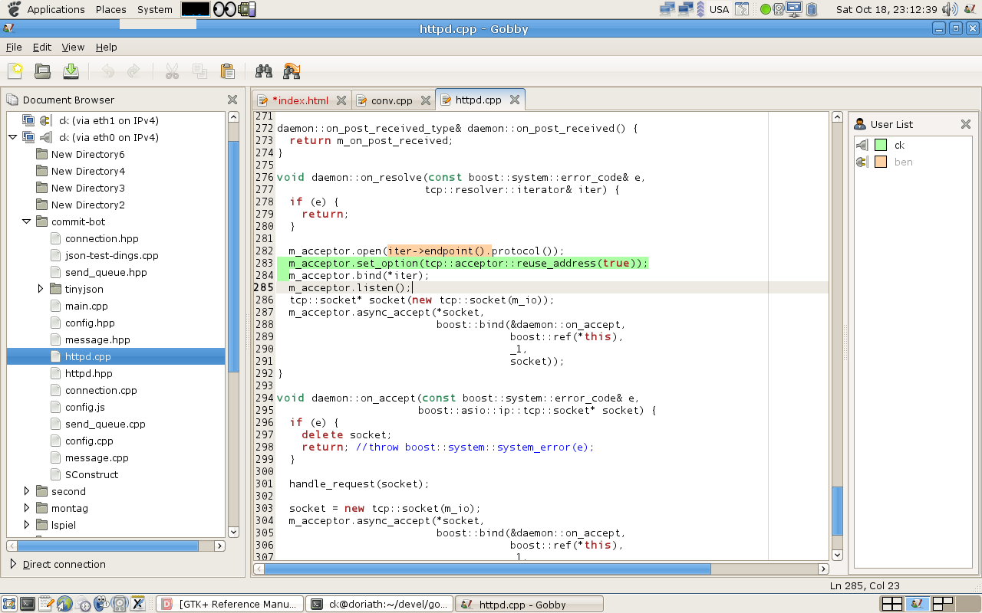Toggle subscription to user ben in User List
Image resolution: width=982 pixels, height=613 pixels.
pyautogui.click(x=863, y=162)
